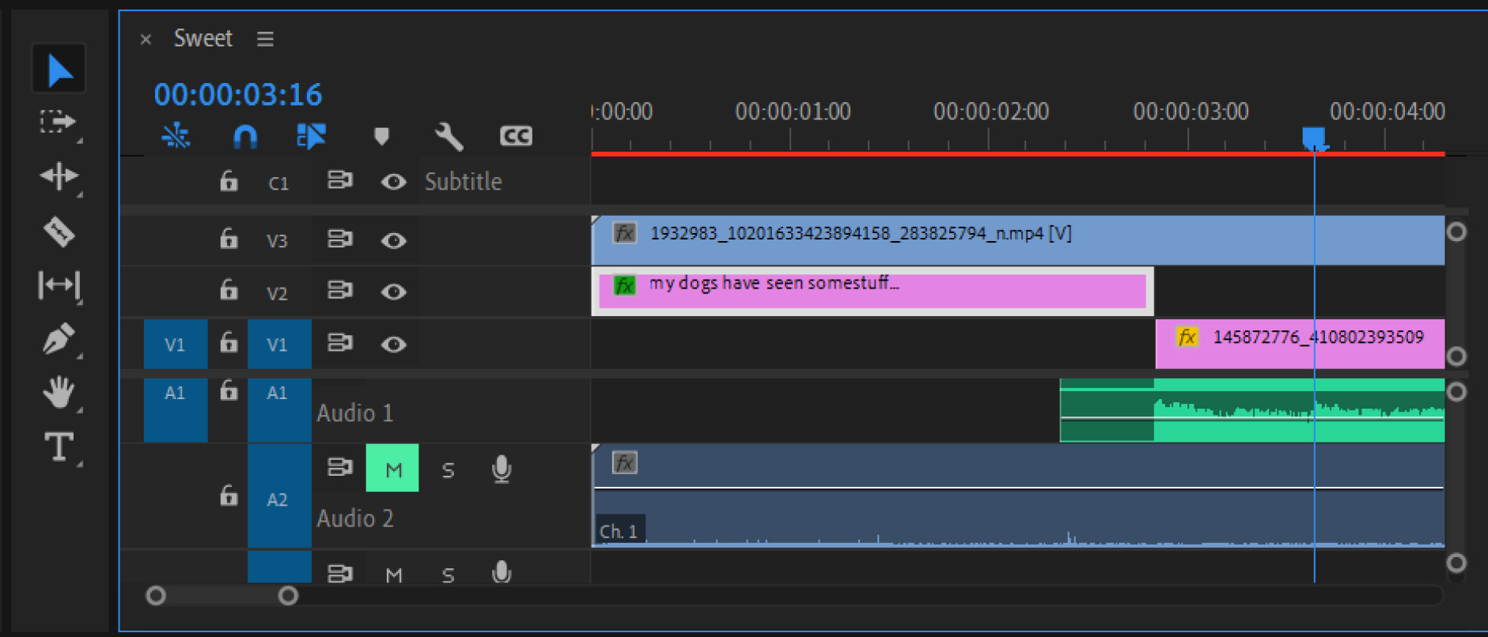
Task: Toggle sync lock for Audio 2 track
Action: click(x=340, y=467)
